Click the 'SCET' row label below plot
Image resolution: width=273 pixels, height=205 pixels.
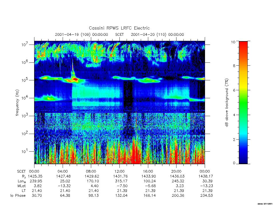click(21, 171)
